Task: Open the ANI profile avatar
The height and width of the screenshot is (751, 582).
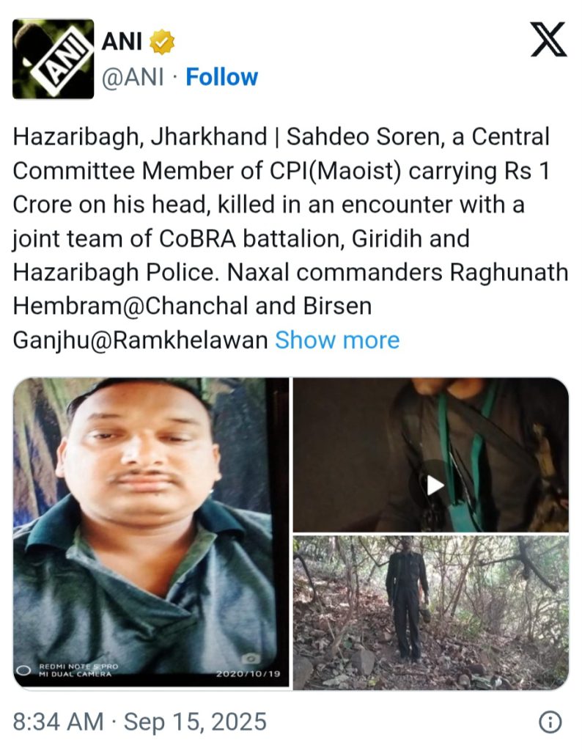Action: point(53,59)
